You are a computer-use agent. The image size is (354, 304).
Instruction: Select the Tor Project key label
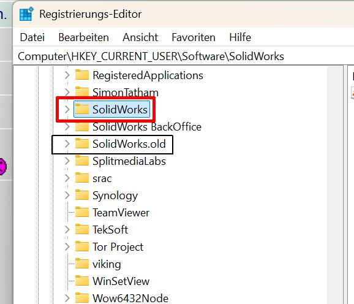pos(118,247)
